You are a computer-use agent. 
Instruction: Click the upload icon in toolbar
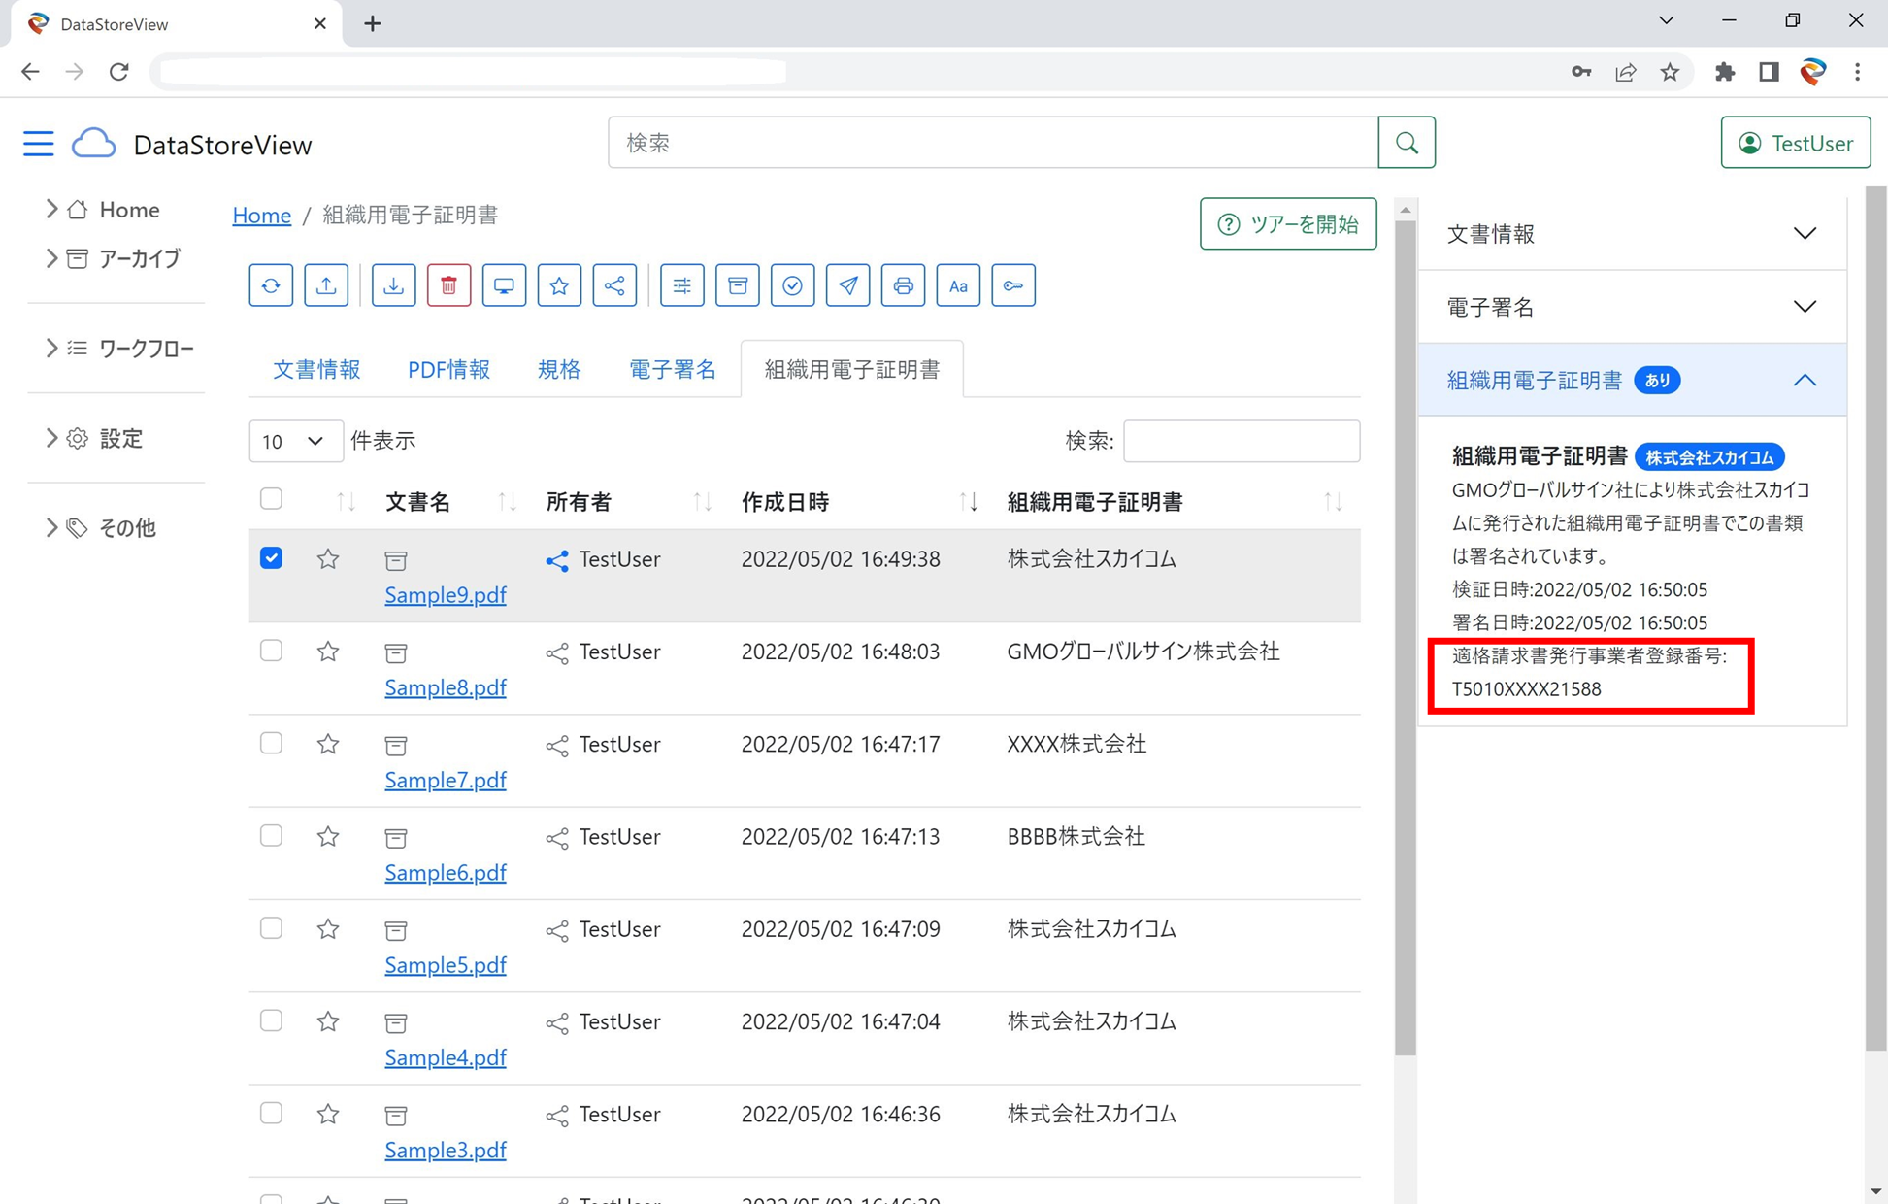point(326,285)
